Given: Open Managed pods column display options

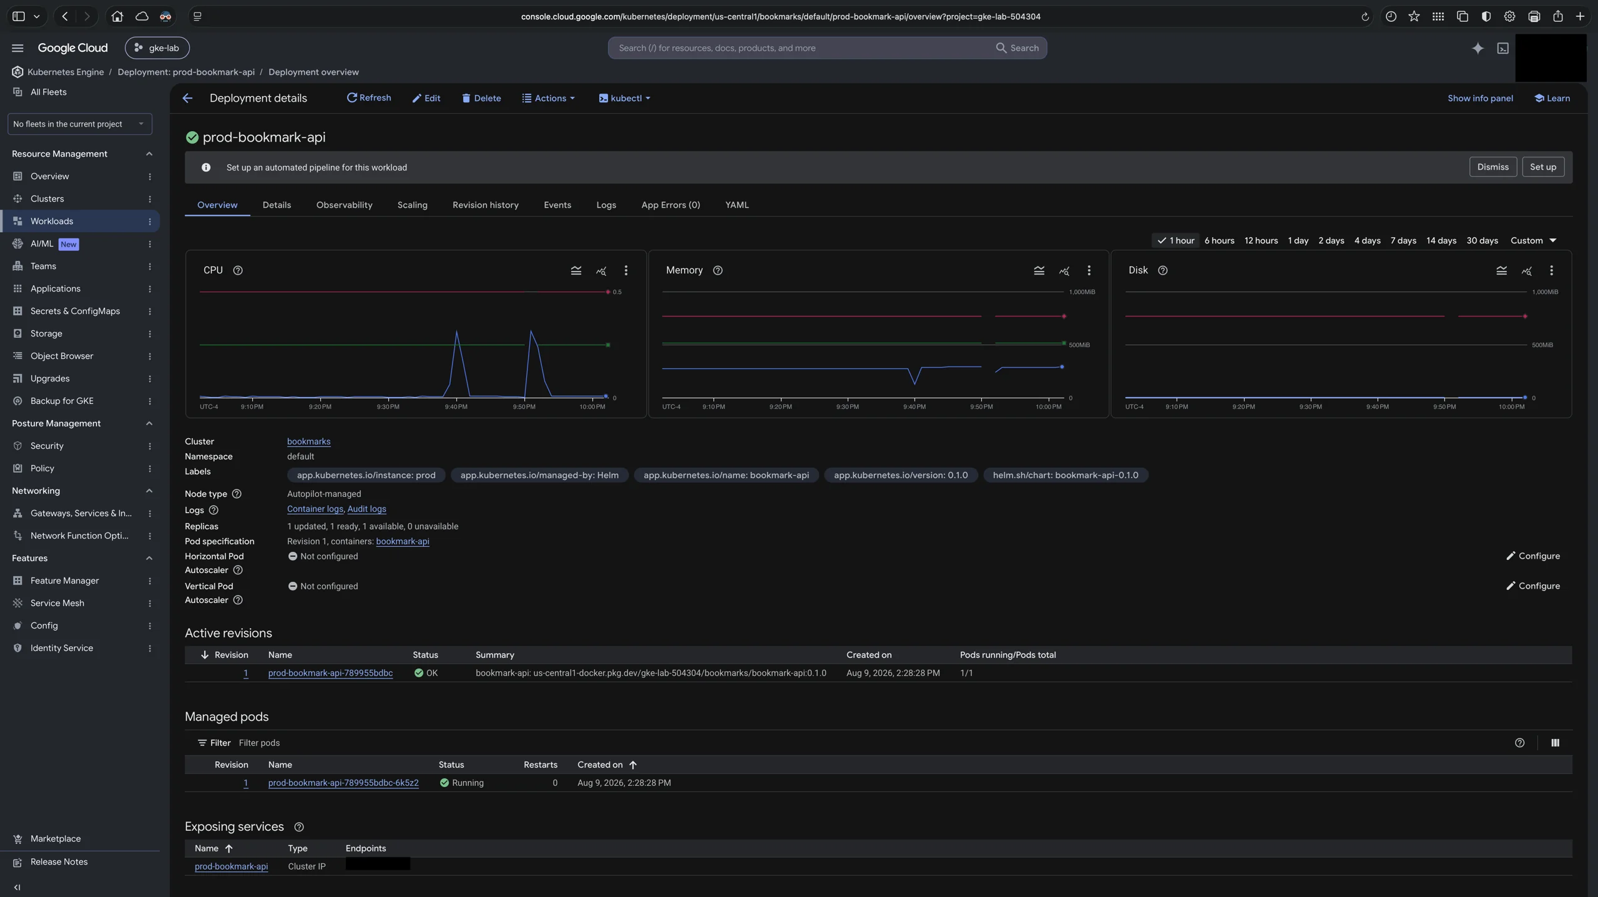Looking at the screenshot, I should coord(1555,743).
